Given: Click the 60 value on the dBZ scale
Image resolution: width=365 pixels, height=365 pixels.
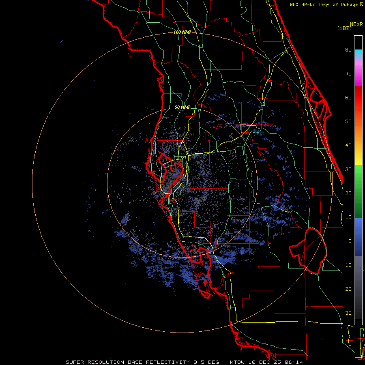Looking at the screenshot, I should pos(348,97).
